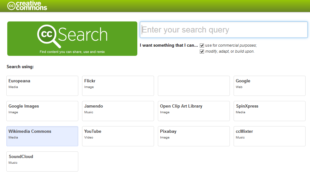Choose Open Clip Art Library
The width and height of the screenshot is (310, 176).
click(194, 111)
